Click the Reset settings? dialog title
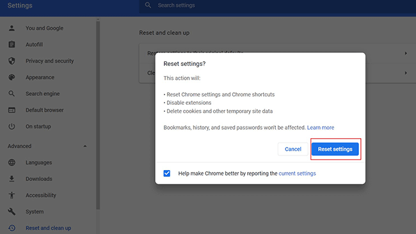416x234 pixels. [x=184, y=63]
